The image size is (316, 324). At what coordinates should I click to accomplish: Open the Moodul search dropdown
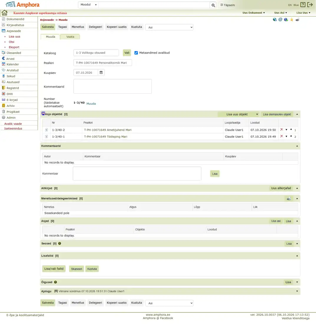[88, 5]
